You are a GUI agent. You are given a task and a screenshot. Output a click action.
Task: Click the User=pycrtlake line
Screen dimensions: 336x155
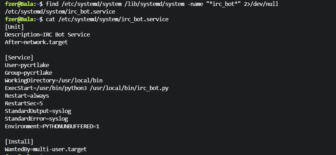(x=27, y=65)
